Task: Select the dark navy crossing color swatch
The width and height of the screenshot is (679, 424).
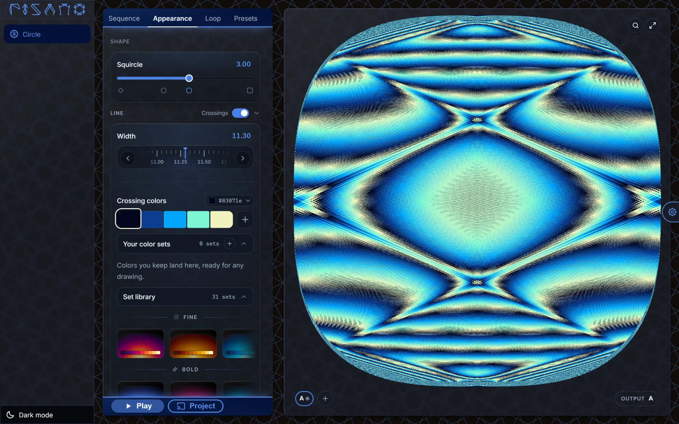Action: pos(128,219)
